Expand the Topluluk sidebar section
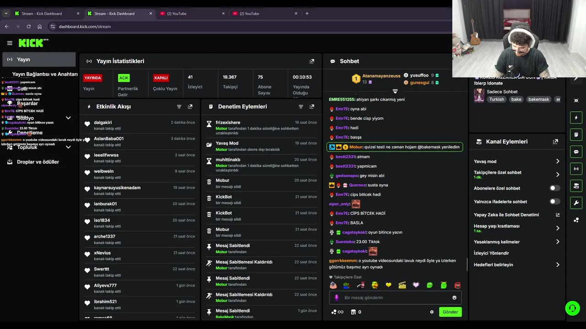Image resolution: width=586 pixels, height=329 pixels. click(x=68, y=147)
